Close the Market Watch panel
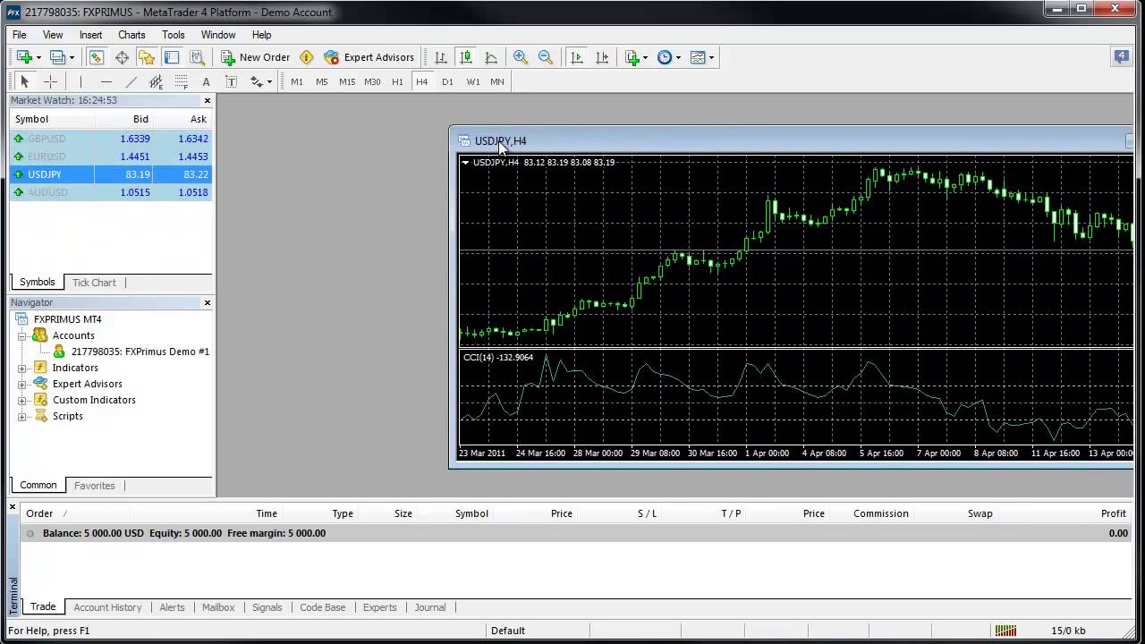The image size is (1145, 644). (x=208, y=101)
